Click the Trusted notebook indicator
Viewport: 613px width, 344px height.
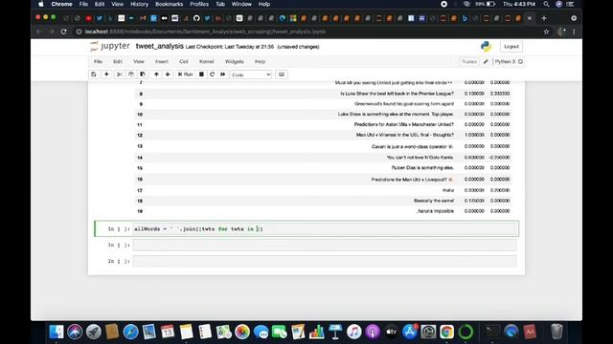click(x=469, y=61)
